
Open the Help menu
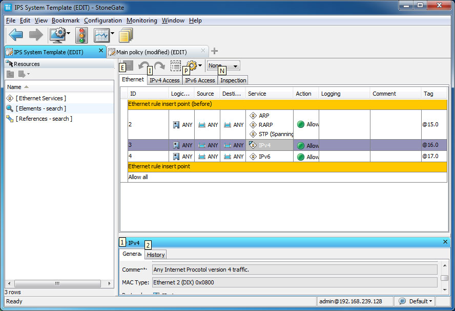tap(195, 20)
